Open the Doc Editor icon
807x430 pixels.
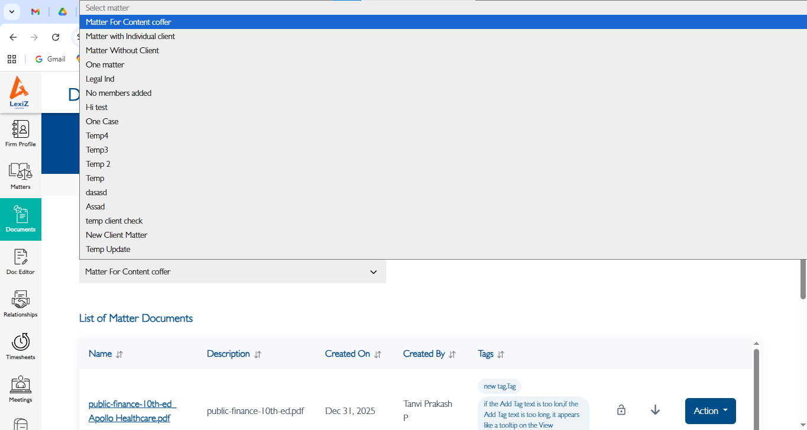click(x=20, y=261)
